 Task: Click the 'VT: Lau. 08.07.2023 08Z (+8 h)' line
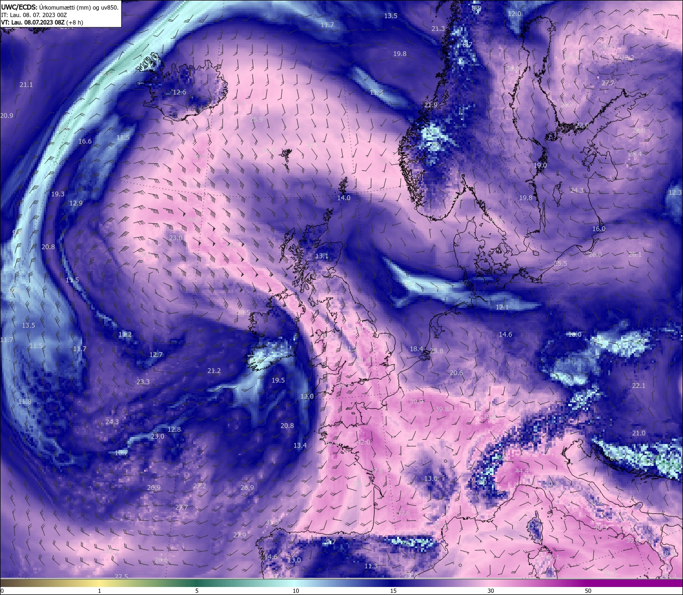(x=42, y=22)
